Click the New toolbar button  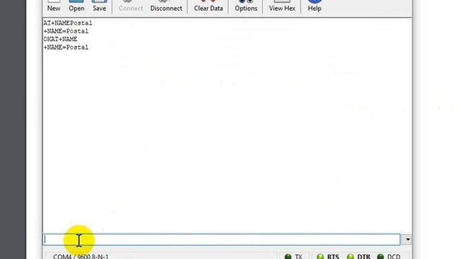pyautogui.click(x=54, y=6)
